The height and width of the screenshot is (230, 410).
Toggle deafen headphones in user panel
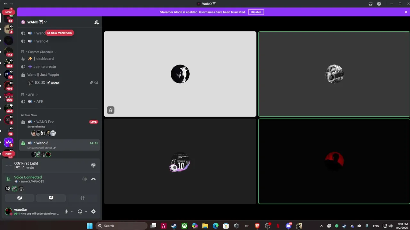pyautogui.click(x=80, y=211)
